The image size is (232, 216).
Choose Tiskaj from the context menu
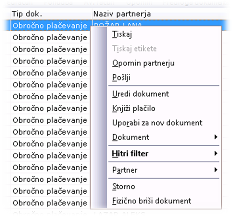tap(122, 34)
